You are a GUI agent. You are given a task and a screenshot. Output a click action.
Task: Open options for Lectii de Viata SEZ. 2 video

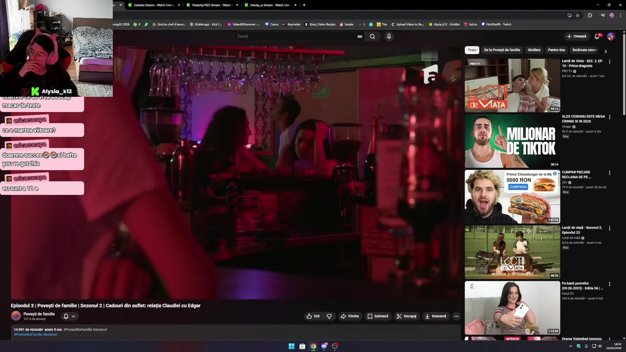point(609,62)
